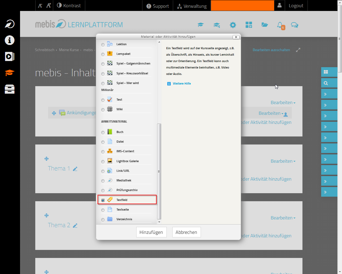
Task: Open the Weitere Hilfe link
Action: [x=182, y=83]
